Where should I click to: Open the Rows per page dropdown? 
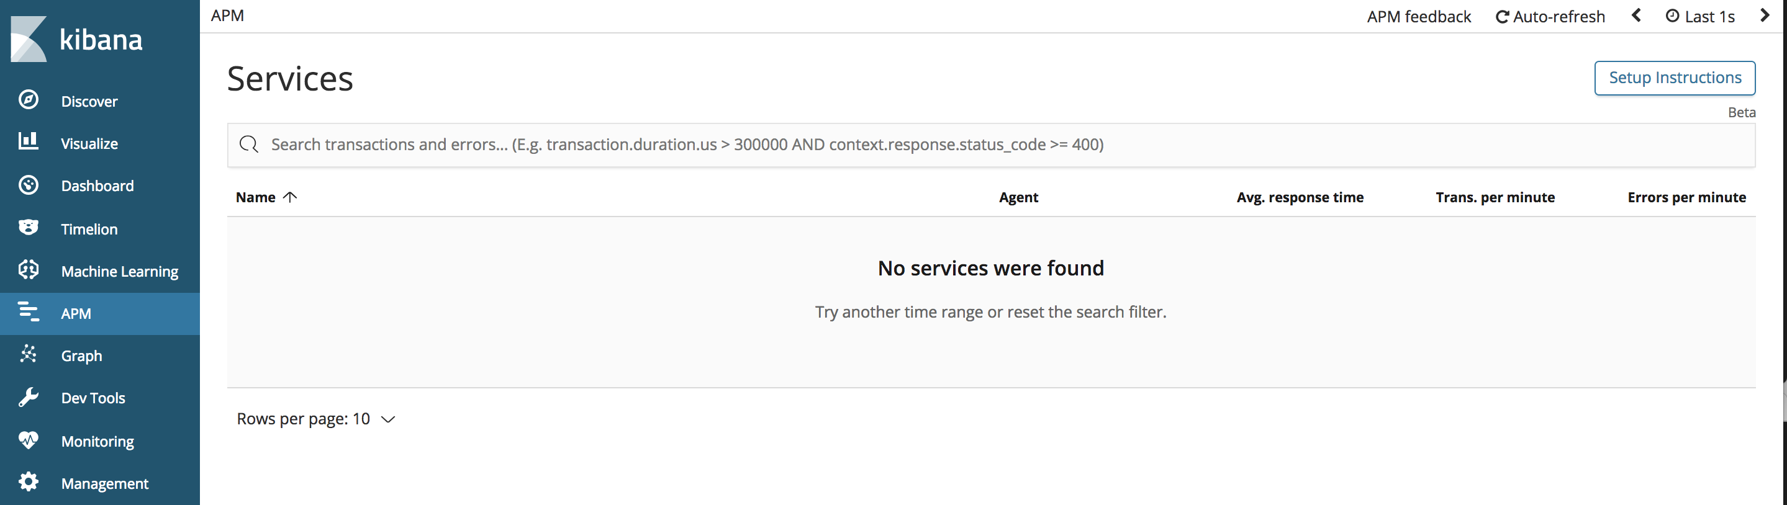pyautogui.click(x=316, y=418)
